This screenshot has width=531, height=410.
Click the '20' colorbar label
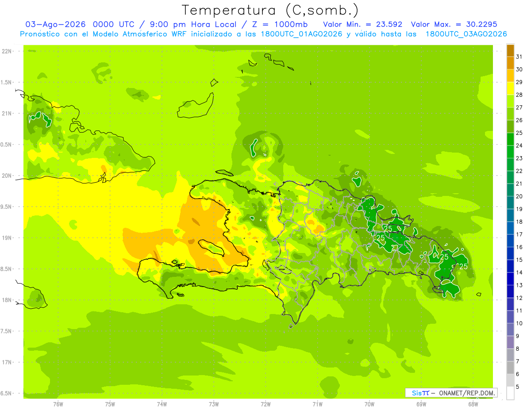pyautogui.click(x=519, y=196)
